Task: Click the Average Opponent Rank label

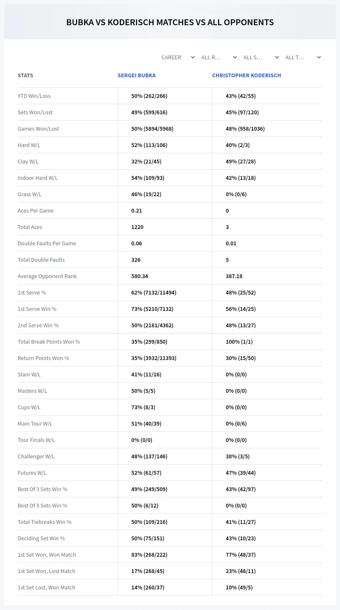Action: coord(47,276)
